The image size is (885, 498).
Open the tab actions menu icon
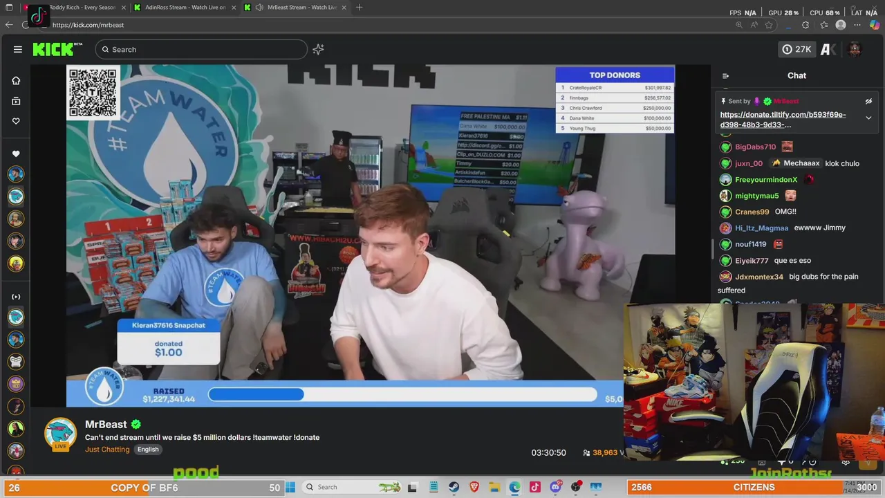pyautogui.click(x=9, y=7)
